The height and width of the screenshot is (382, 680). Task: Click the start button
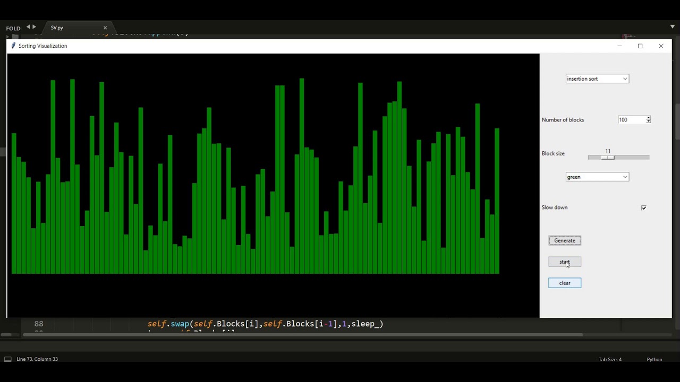(565, 262)
